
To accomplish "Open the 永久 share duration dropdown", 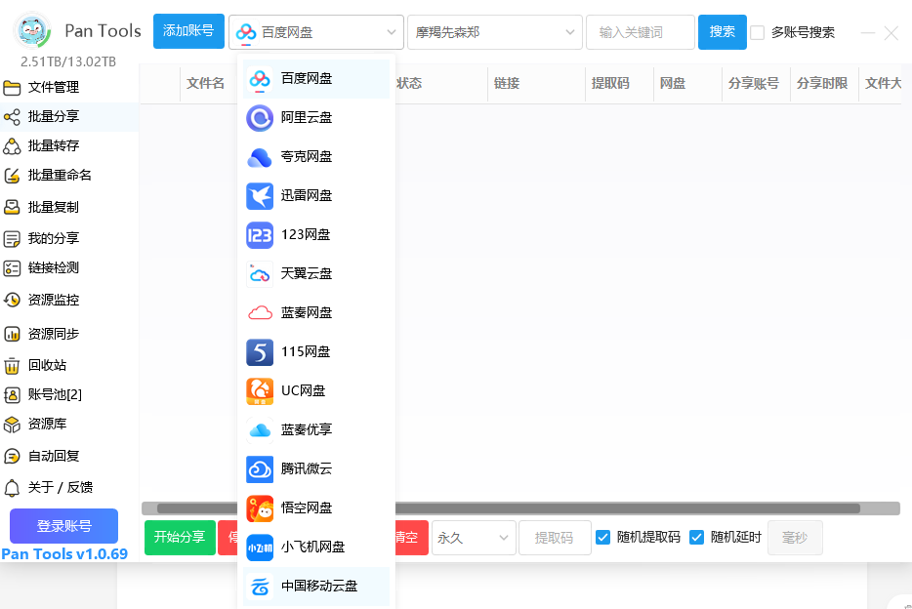I will point(474,538).
